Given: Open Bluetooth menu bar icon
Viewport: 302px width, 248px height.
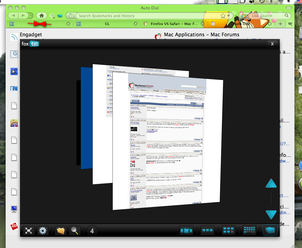Looking at the screenshot, I should (271, 2).
